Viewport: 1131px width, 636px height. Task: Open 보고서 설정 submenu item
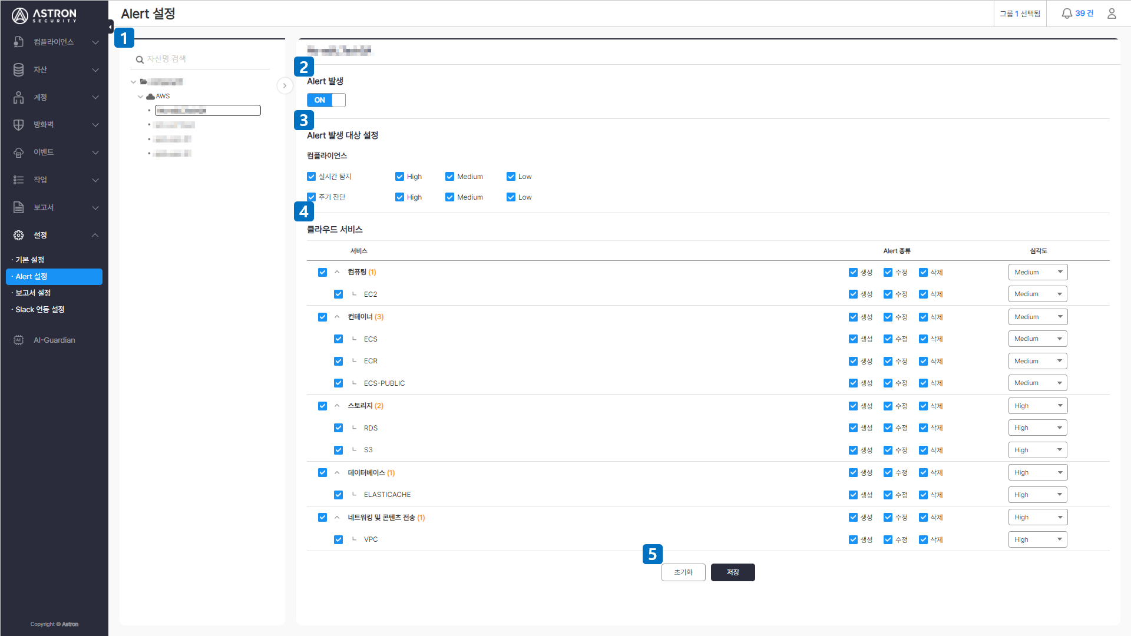[x=33, y=293]
